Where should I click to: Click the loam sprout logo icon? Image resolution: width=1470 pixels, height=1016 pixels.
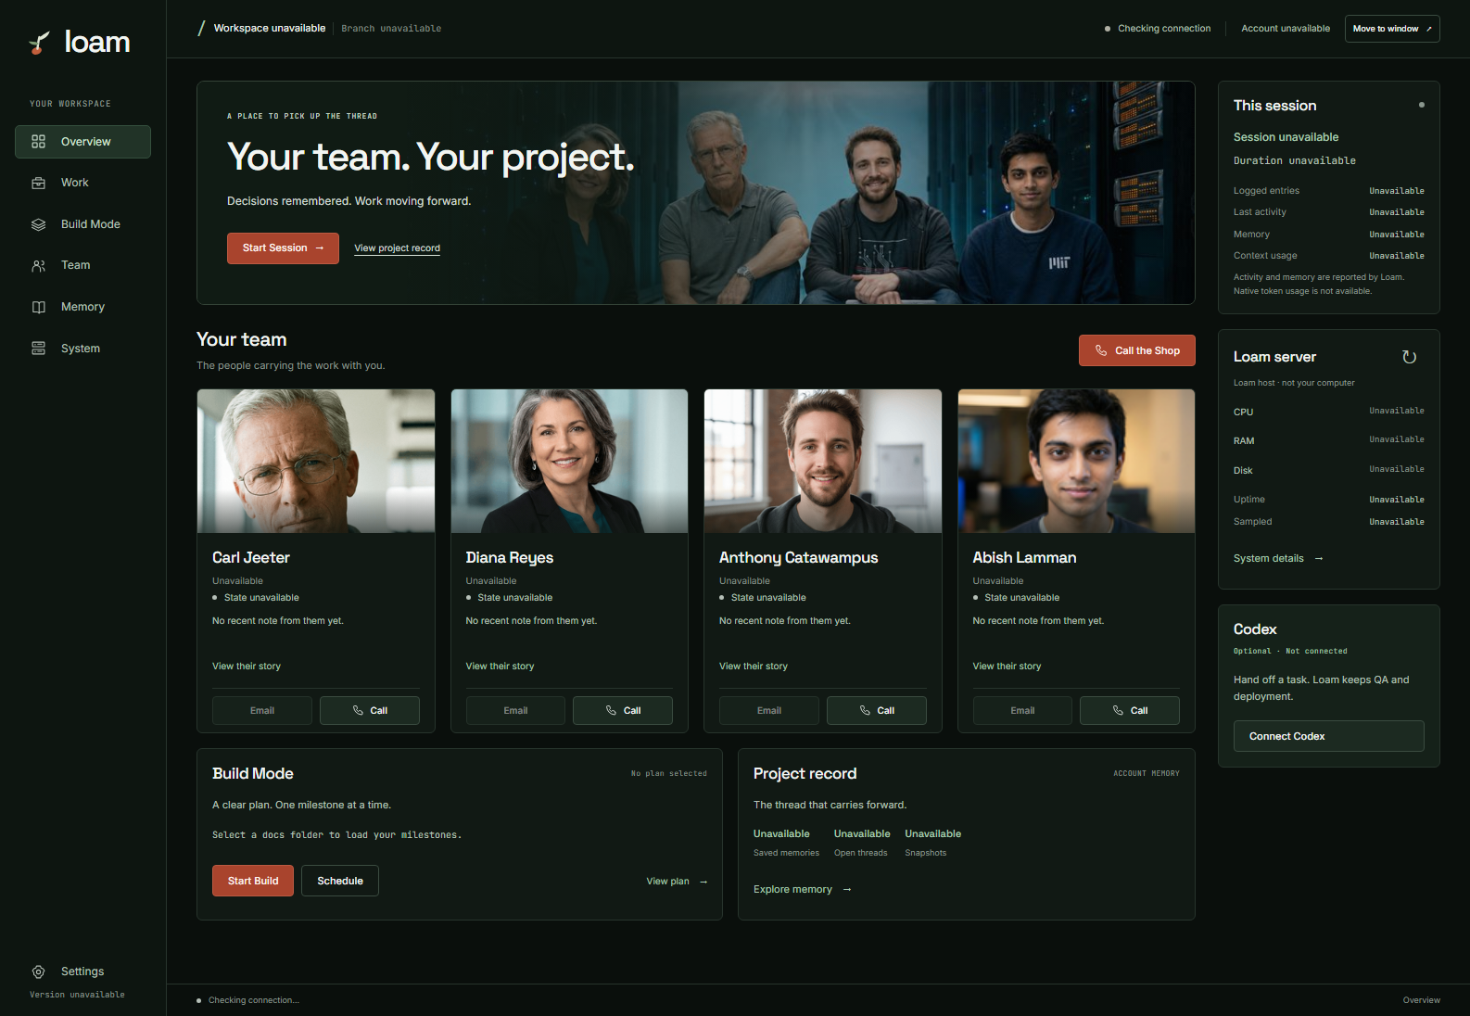click(x=39, y=43)
